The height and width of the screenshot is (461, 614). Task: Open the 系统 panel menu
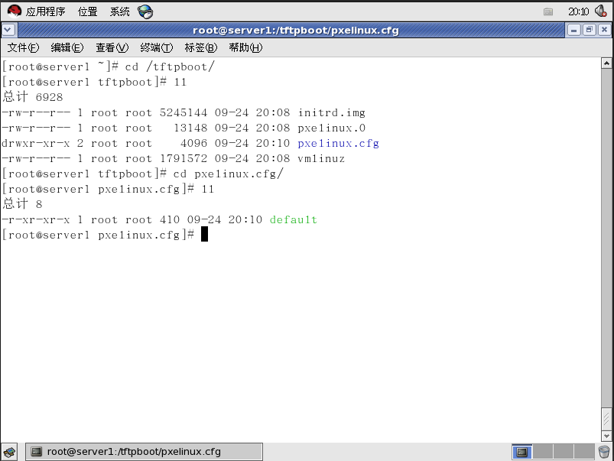[119, 11]
